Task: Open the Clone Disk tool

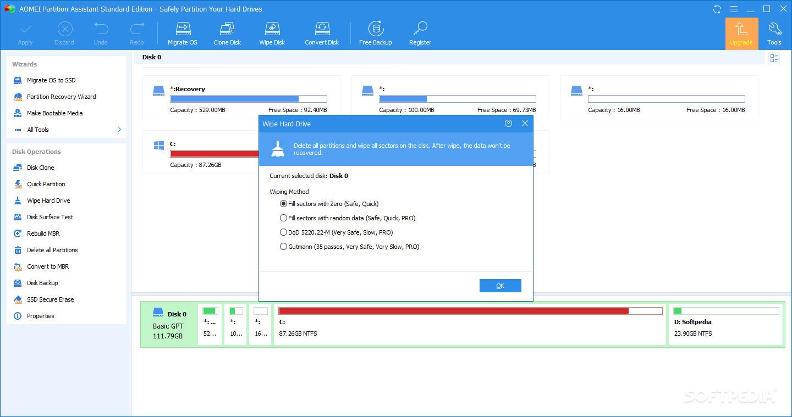Action: pyautogui.click(x=227, y=32)
